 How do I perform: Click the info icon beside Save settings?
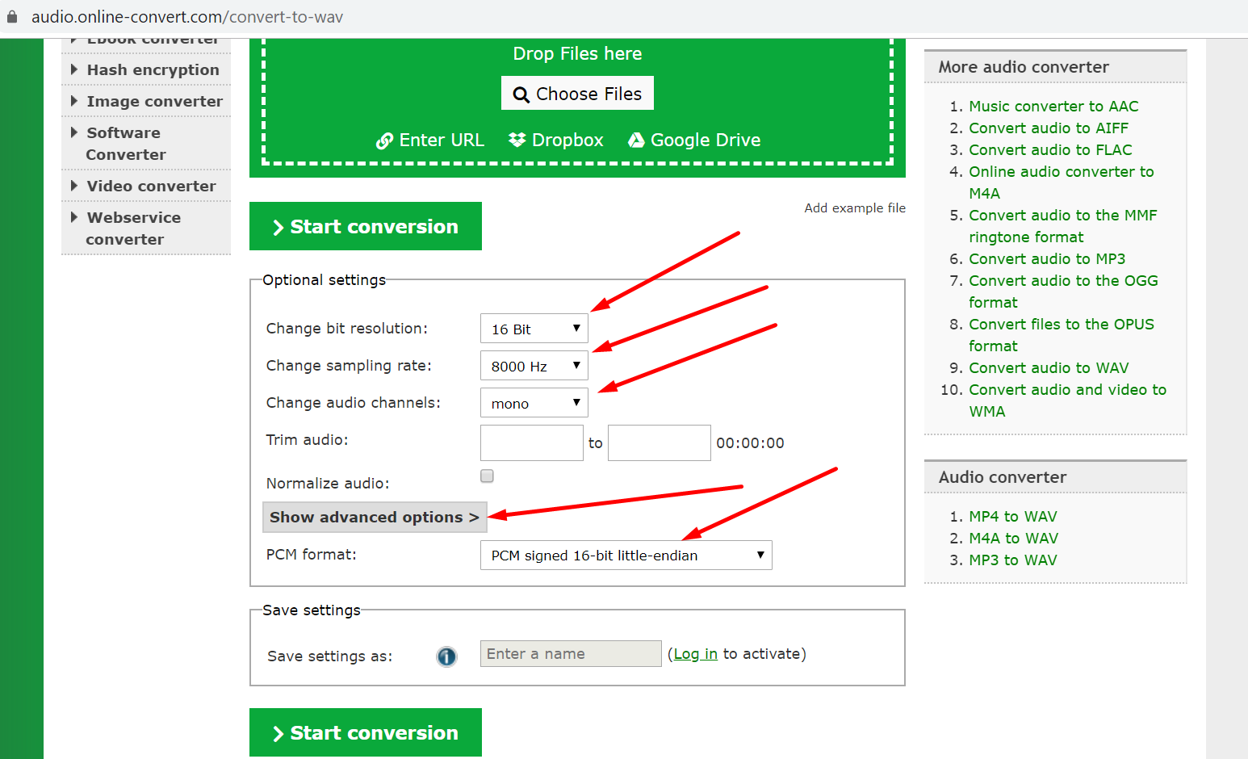[x=446, y=656]
